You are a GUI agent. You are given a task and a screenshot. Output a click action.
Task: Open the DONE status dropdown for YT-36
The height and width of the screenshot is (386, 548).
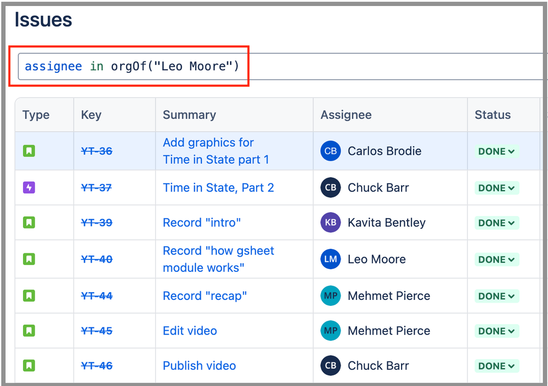[x=496, y=151]
